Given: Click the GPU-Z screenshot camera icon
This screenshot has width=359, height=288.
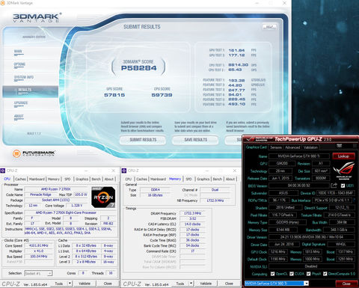Looking at the screenshot, I should click(340, 146).
